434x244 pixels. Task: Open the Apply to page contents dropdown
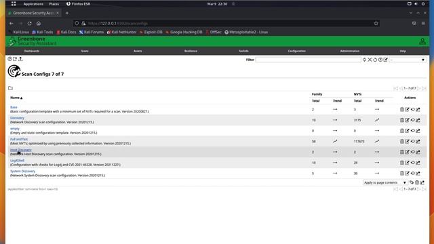click(385, 182)
